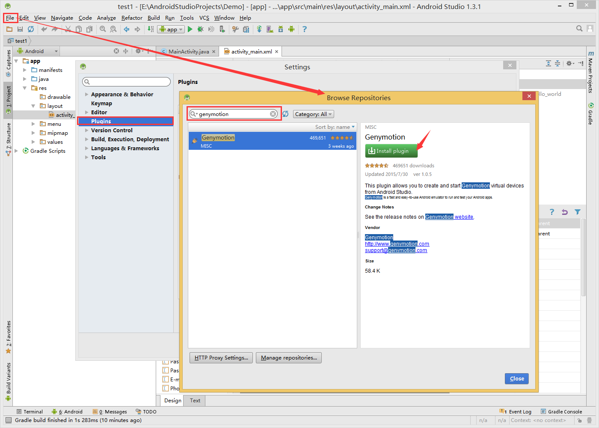Viewport: 599px width, 428px height.
Task: Click the Settings search box
Action: point(126,82)
